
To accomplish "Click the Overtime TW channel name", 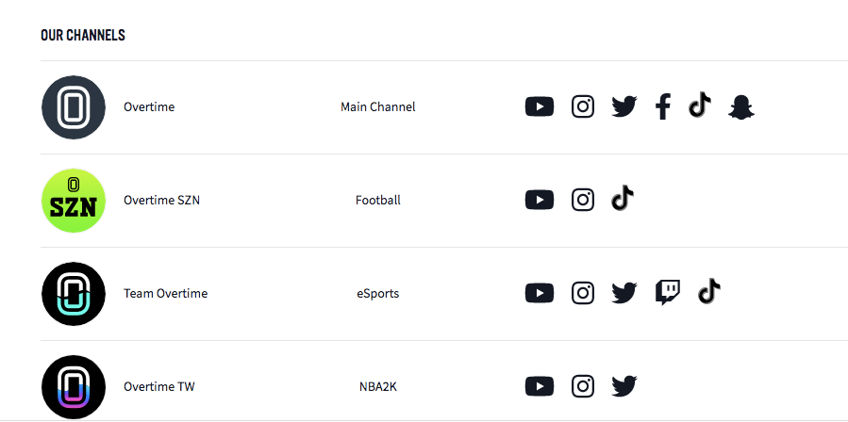I will coord(158,386).
